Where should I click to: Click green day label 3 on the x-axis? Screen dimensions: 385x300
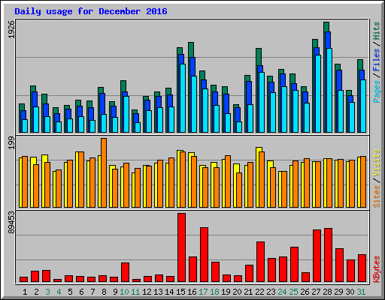click(x=47, y=292)
